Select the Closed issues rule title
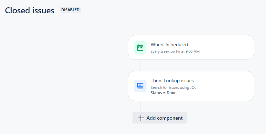The width and height of the screenshot is (266, 134). pos(29,10)
